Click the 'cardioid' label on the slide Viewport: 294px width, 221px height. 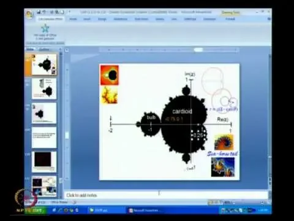click(182, 111)
